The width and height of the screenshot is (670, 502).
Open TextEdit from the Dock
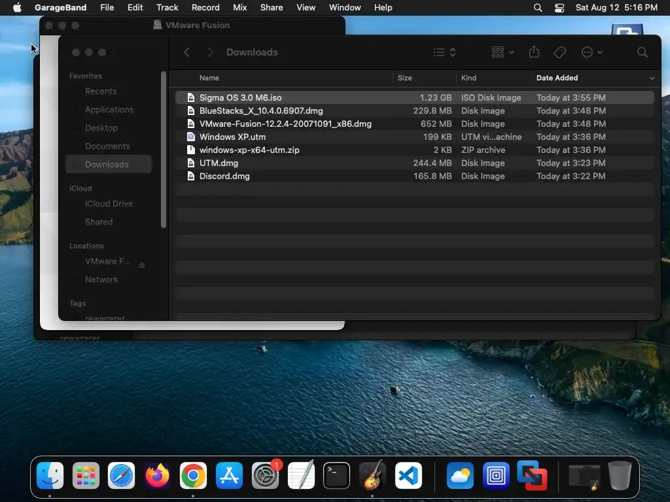301,476
